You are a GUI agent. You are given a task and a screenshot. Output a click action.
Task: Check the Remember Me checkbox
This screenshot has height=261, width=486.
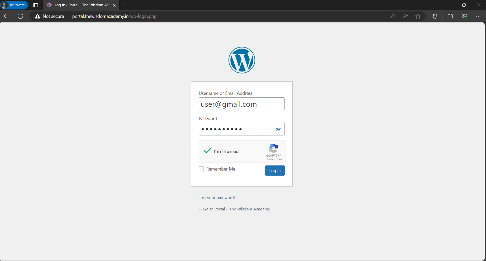[x=201, y=169]
